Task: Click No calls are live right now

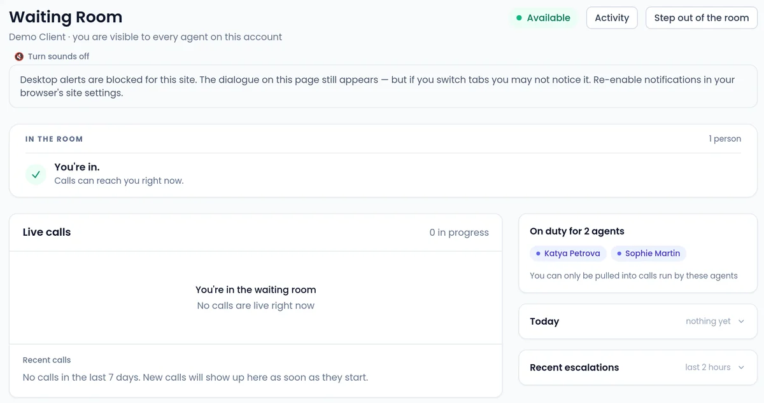Action: [256, 306]
